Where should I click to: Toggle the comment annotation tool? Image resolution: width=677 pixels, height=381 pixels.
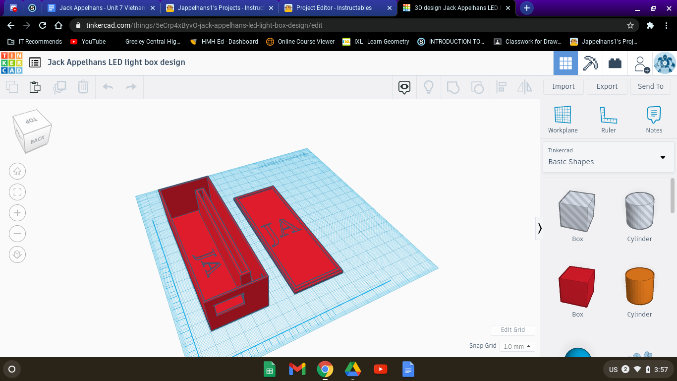404,86
